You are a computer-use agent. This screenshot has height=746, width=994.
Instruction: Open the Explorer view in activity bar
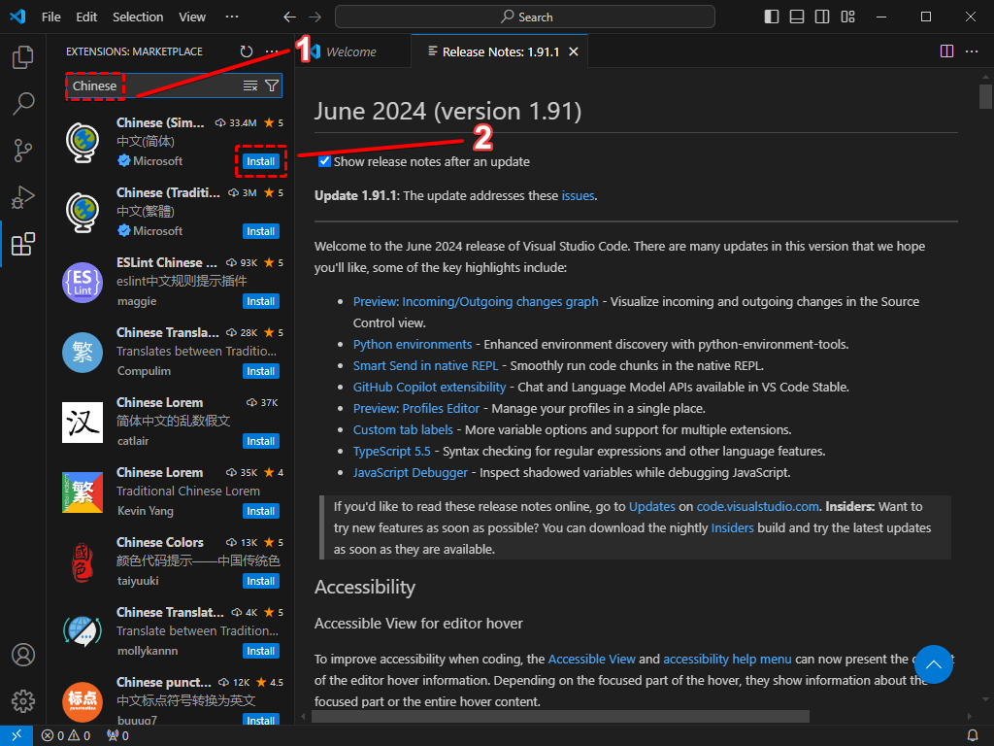pos(23,58)
